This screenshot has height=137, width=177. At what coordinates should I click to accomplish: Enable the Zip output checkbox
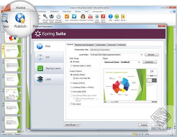(71, 104)
